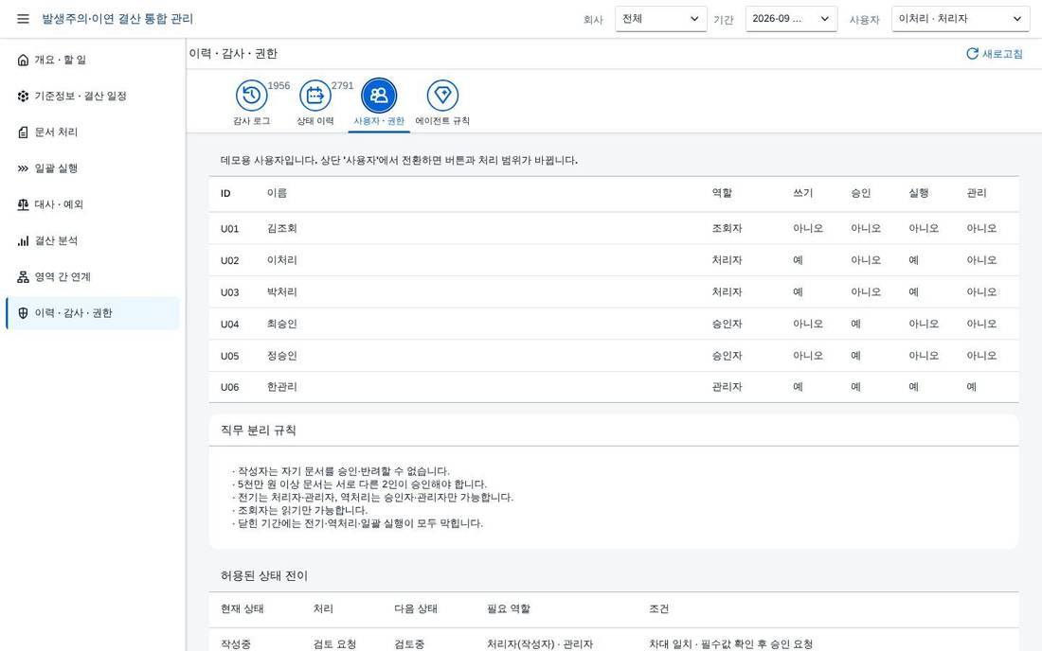Click the 이름 column header

278,193
